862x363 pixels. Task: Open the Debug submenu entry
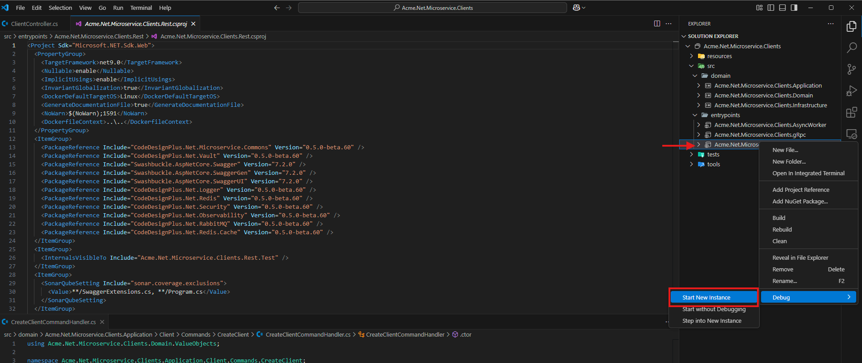pos(808,297)
